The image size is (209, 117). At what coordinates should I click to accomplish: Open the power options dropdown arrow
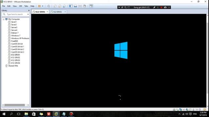(43, 6)
